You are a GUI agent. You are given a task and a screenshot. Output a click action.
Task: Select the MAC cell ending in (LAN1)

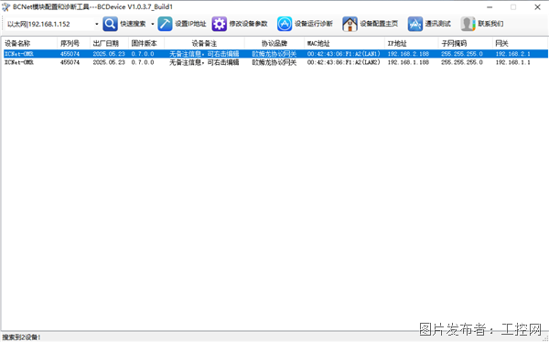(x=343, y=54)
